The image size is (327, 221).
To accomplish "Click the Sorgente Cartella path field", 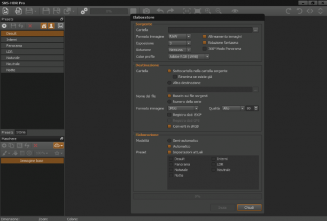I will [210, 30].
